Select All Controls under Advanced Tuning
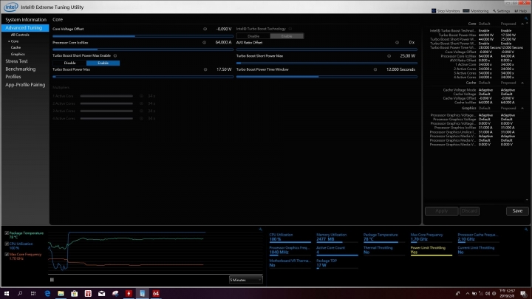 pos(20,35)
